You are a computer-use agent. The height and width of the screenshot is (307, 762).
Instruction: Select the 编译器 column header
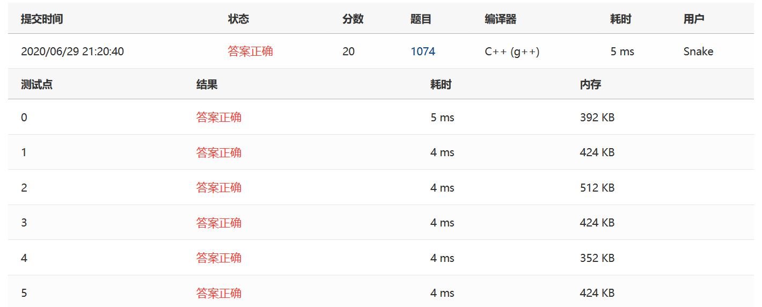coord(500,19)
